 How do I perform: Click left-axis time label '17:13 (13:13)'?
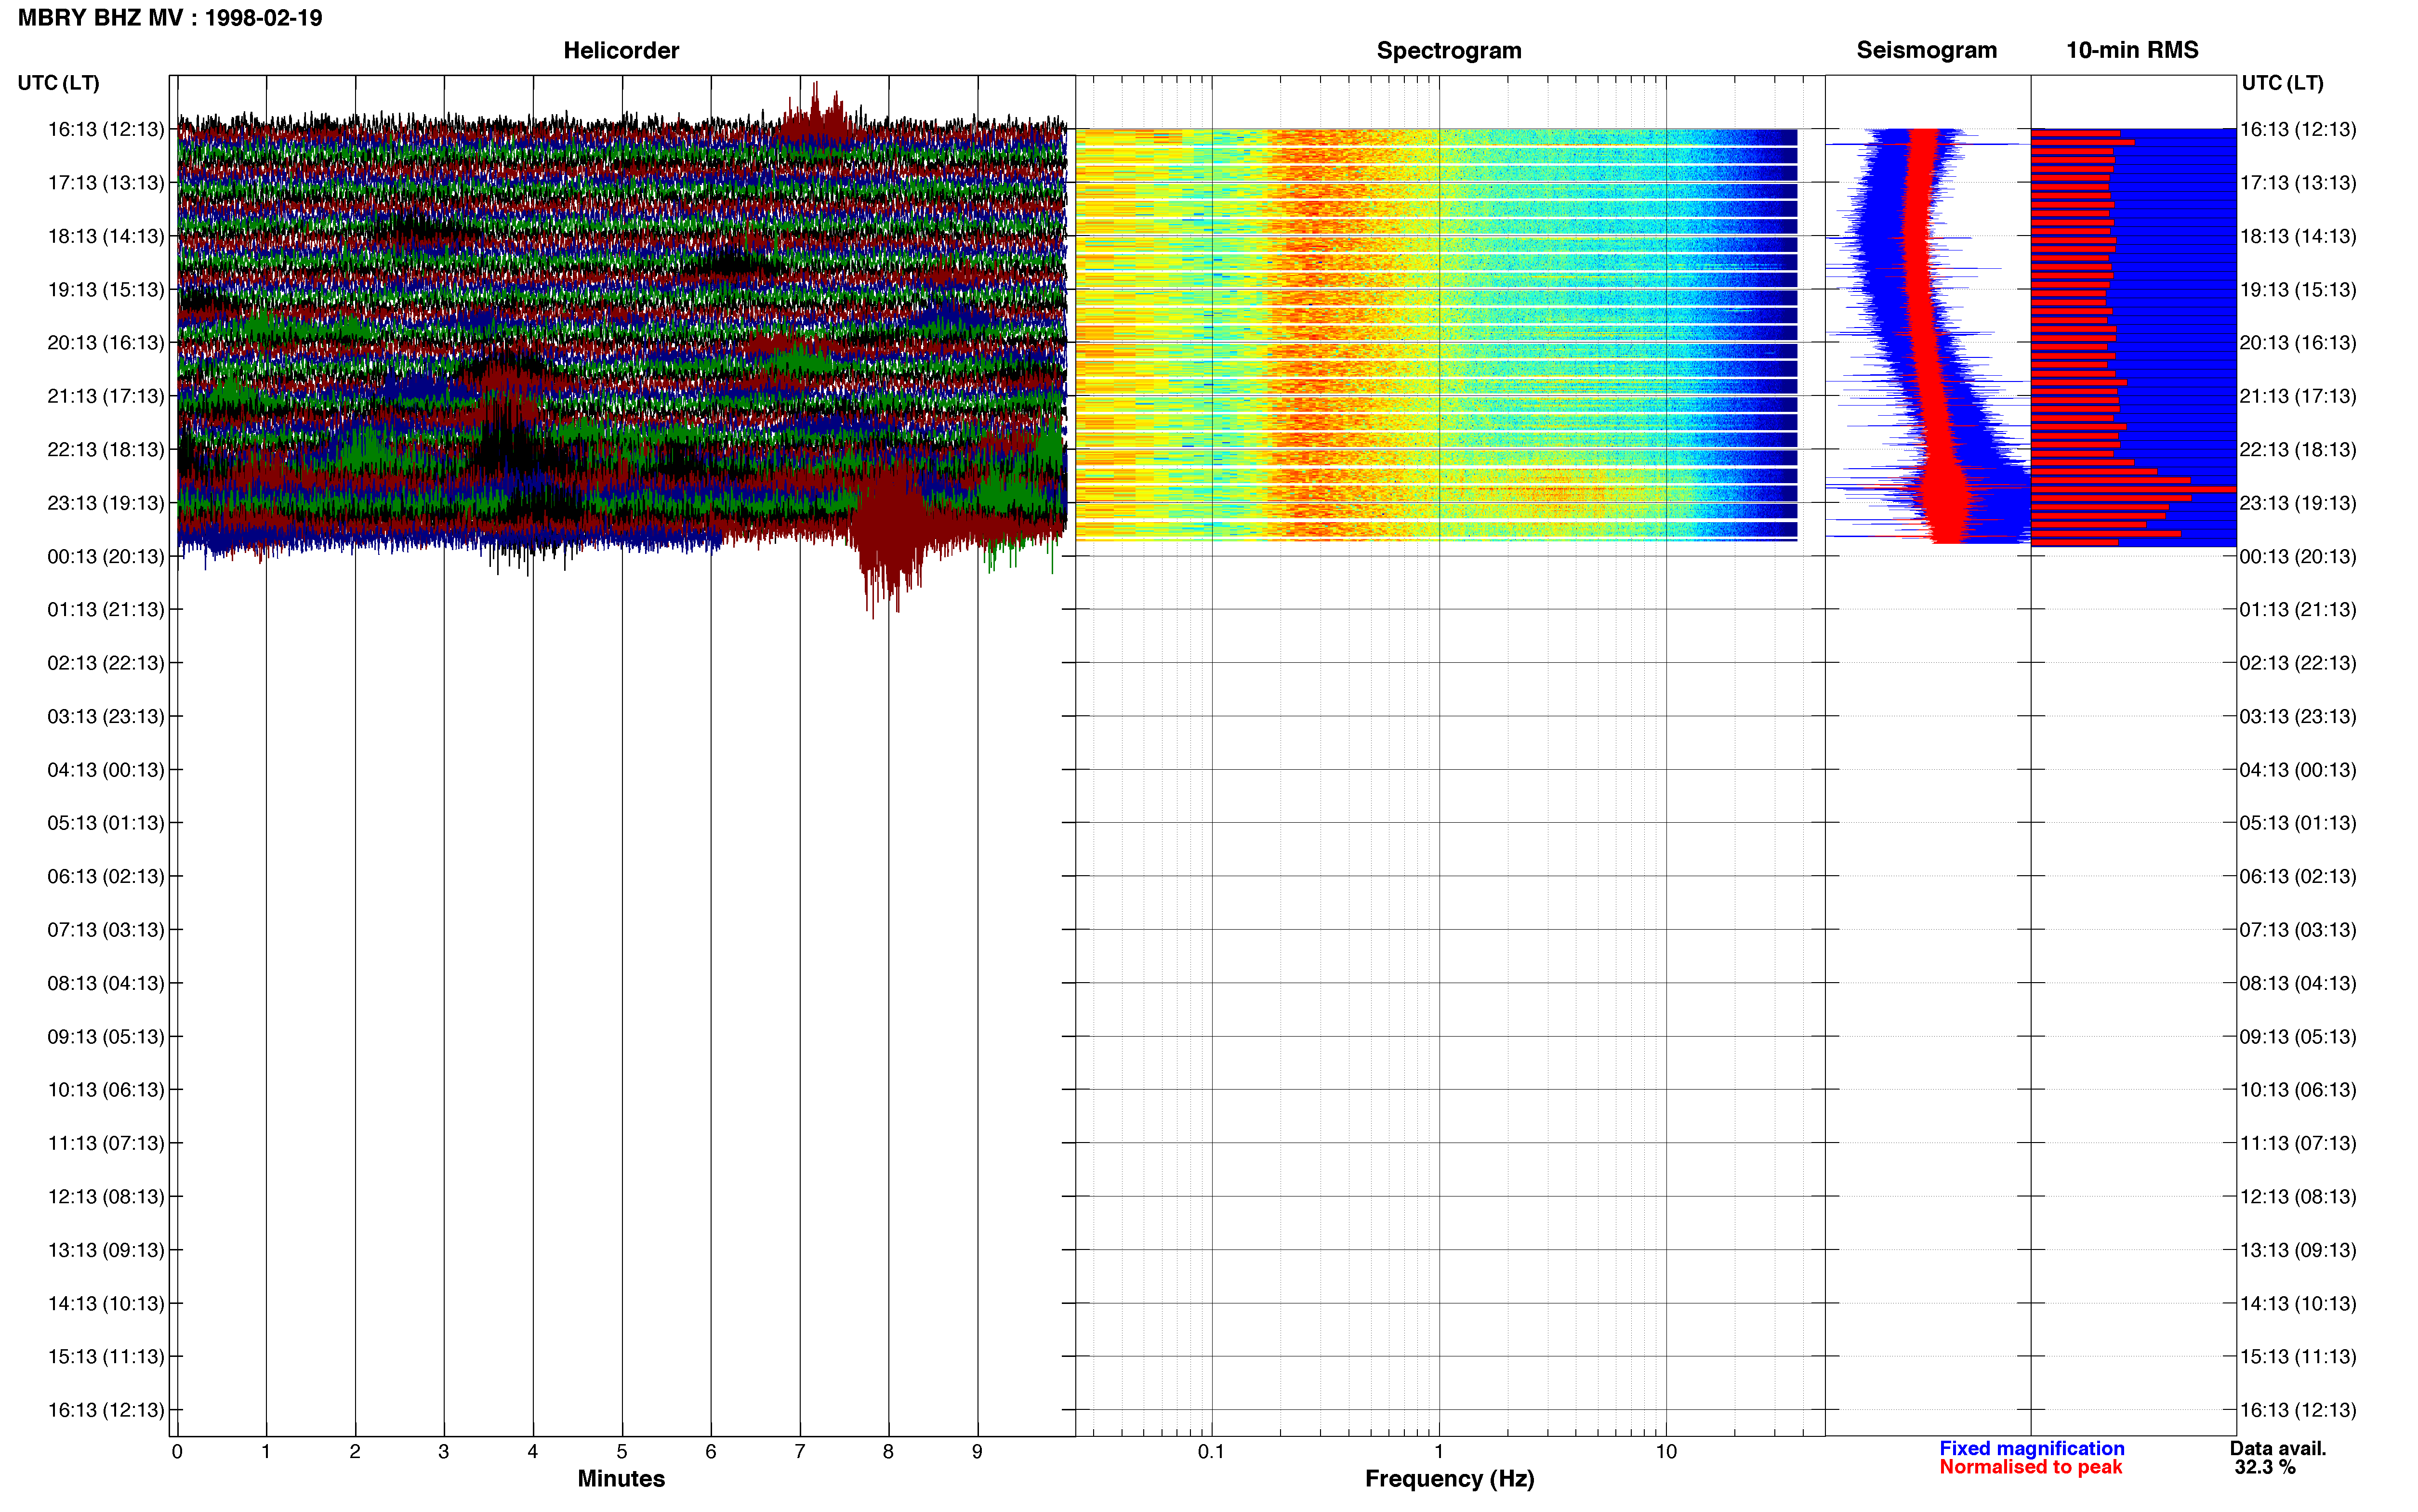point(106,183)
